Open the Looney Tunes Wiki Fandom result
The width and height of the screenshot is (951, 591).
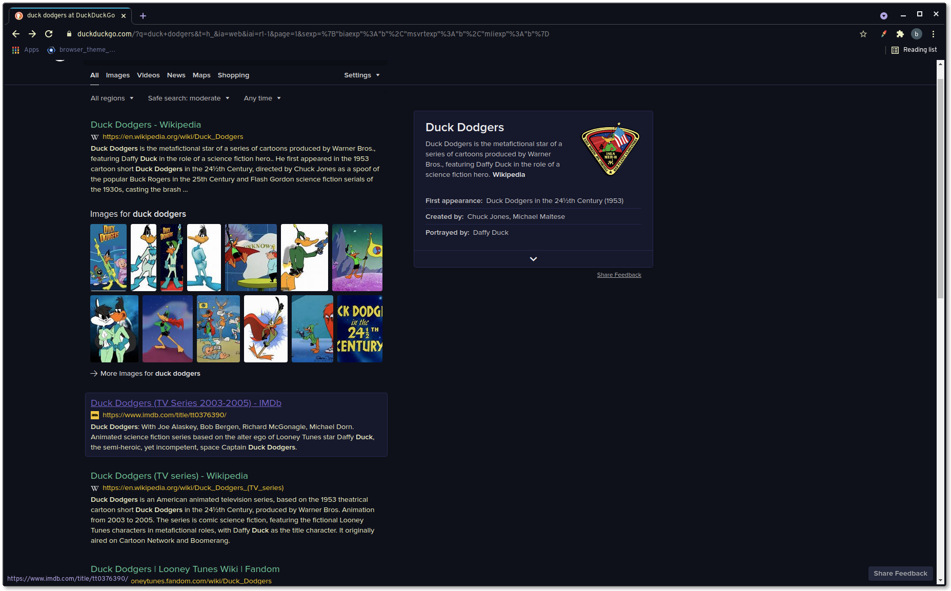tap(185, 569)
